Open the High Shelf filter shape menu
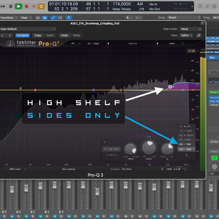219x219 pixels. pyautogui.click(x=111, y=149)
